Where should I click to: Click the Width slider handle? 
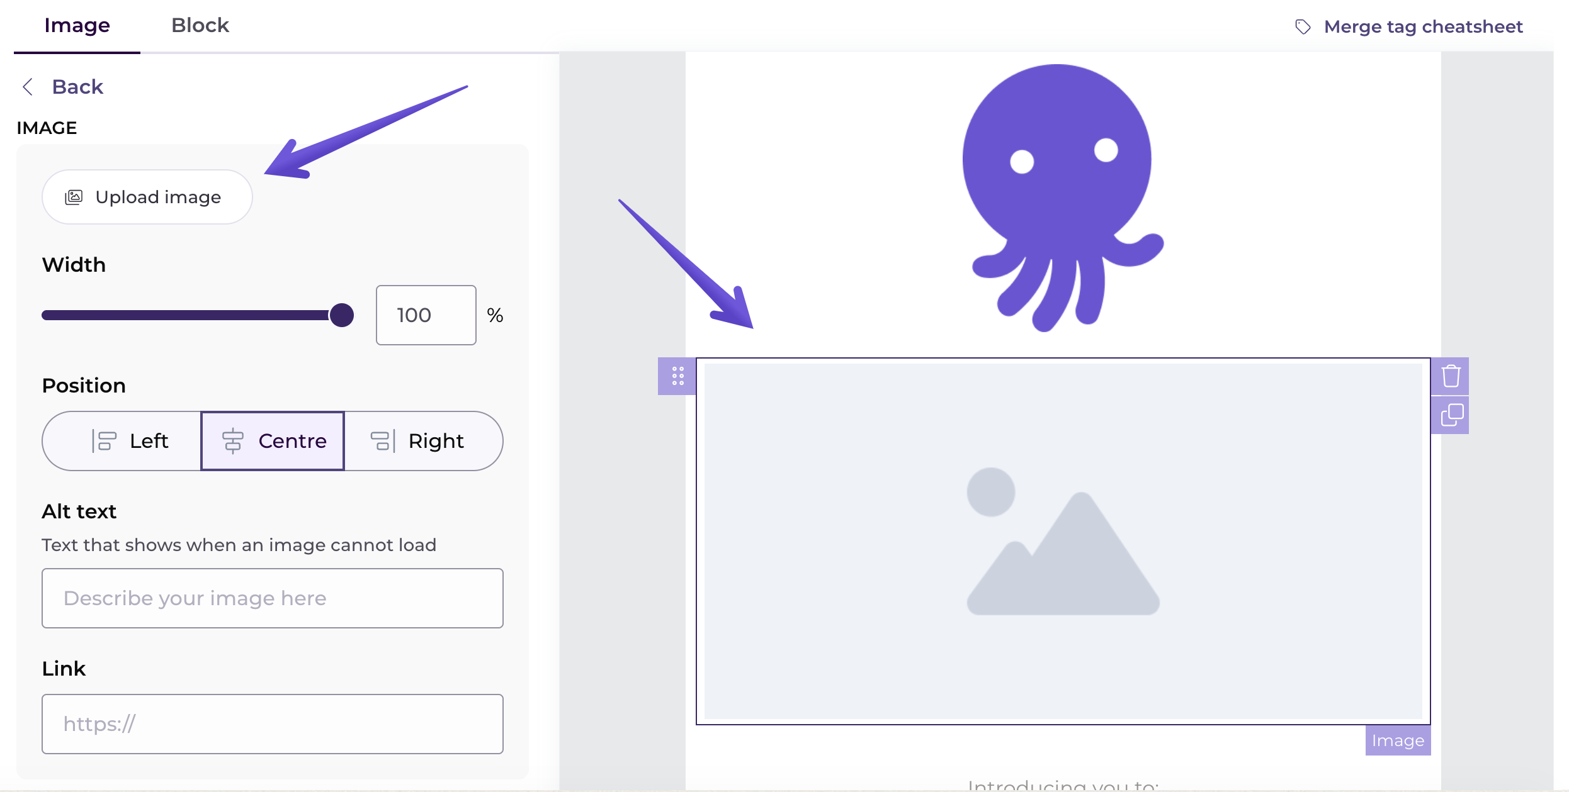click(x=341, y=315)
